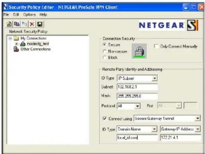Toggle Only Connect Manually checkbox

[156, 46]
